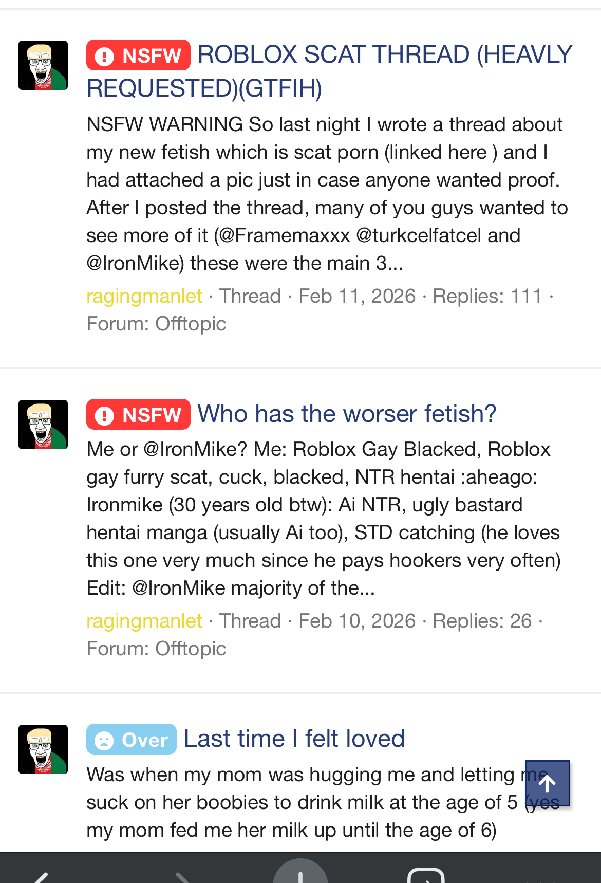Open avatar on Roblox thread result
This screenshot has width=601, height=883.
(43, 65)
